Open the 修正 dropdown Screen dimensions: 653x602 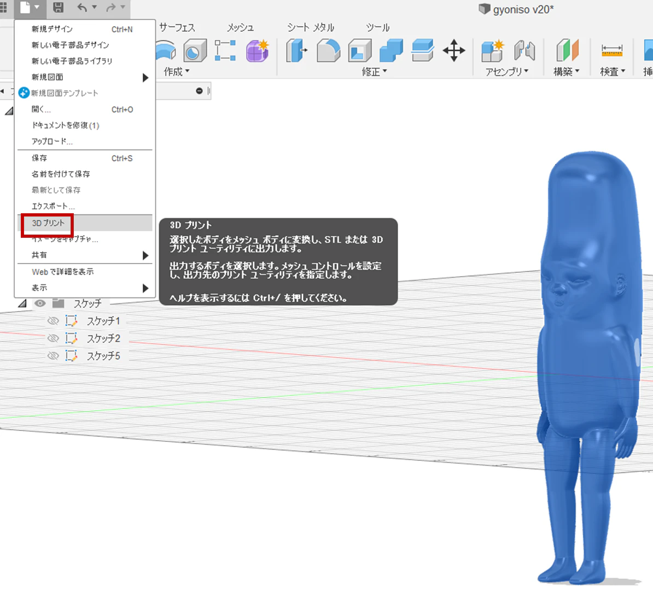(375, 72)
